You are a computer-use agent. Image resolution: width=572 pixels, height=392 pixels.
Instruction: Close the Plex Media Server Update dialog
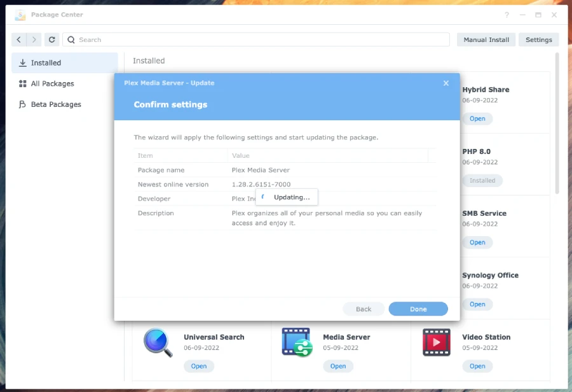[446, 83]
